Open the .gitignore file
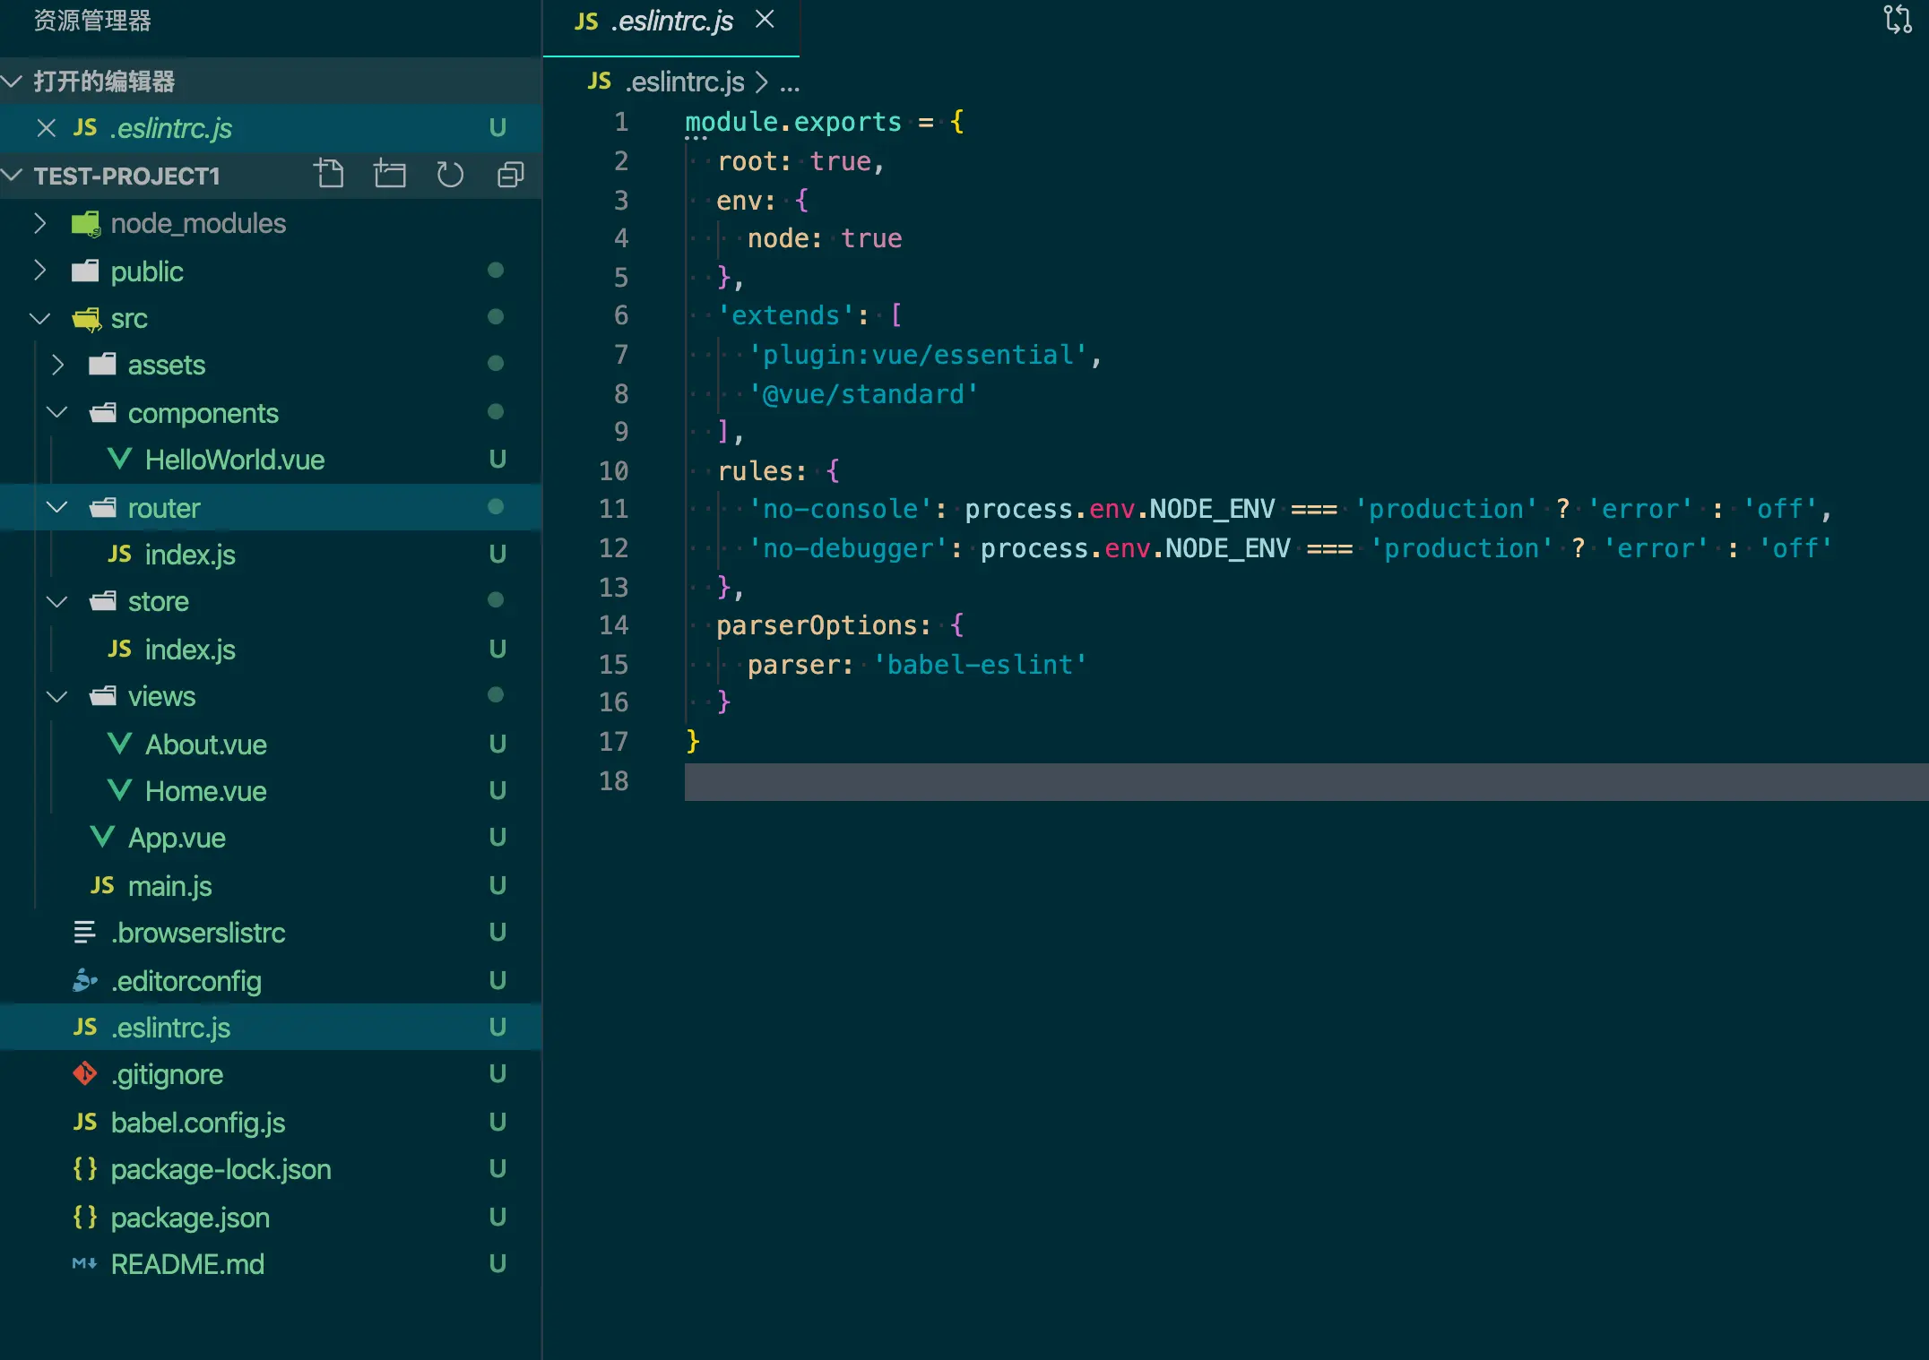 coord(167,1074)
